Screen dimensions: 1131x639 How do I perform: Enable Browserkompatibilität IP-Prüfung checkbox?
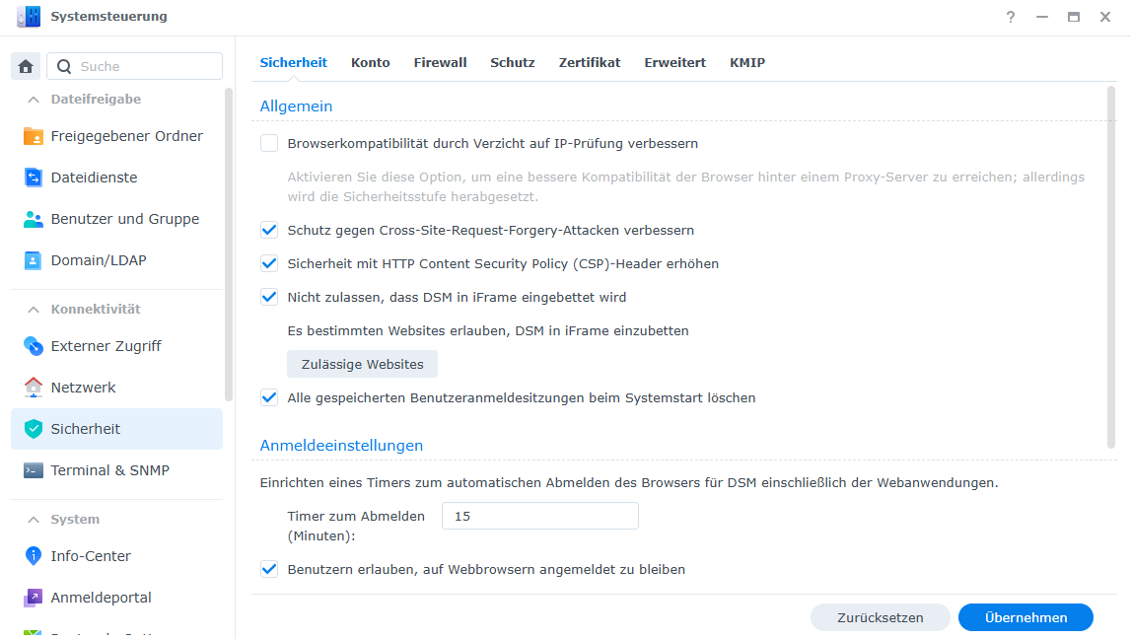tap(269, 144)
